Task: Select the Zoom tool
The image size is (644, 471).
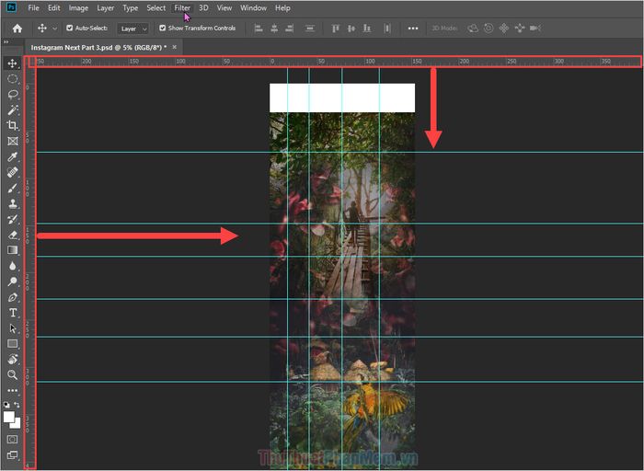Action: pyautogui.click(x=12, y=374)
